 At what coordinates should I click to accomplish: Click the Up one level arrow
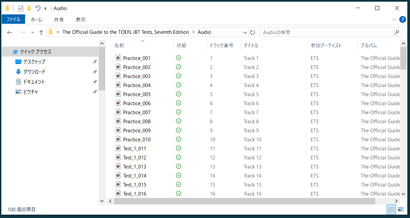pos(41,32)
